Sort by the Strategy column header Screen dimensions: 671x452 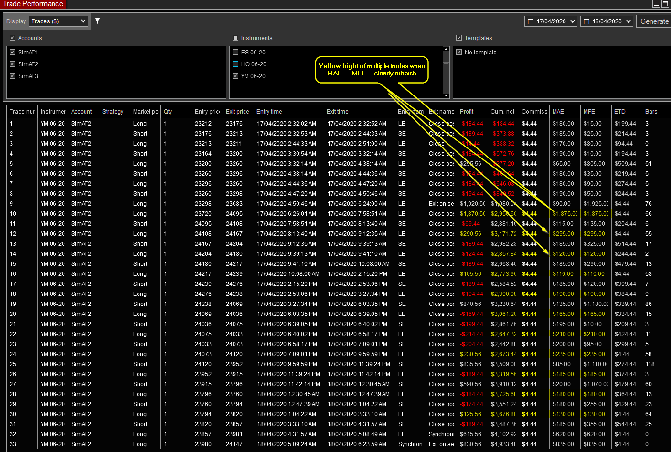tap(115, 112)
